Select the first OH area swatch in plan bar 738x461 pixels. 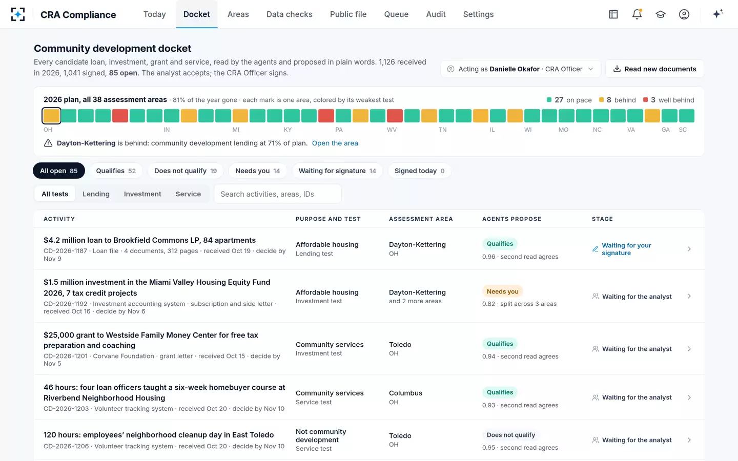[x=51, y=116]
